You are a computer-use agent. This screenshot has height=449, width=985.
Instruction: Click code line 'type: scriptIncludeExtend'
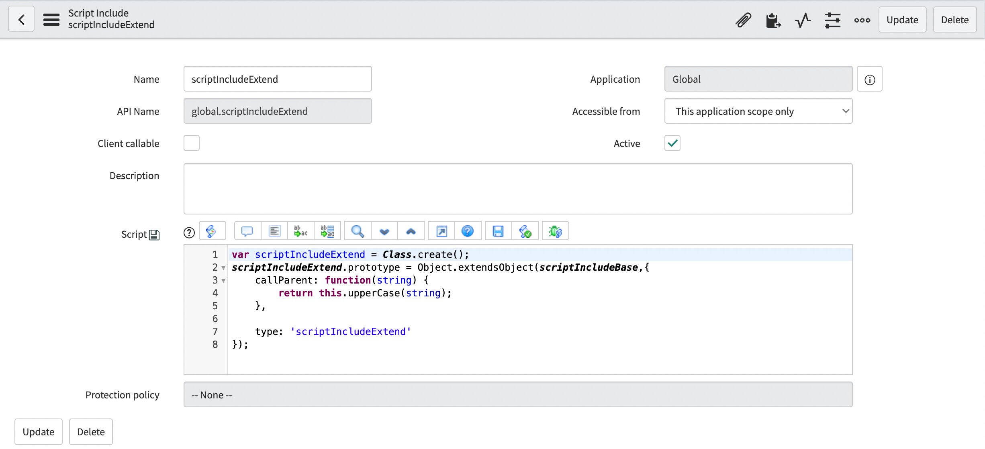tap(333, 331)
